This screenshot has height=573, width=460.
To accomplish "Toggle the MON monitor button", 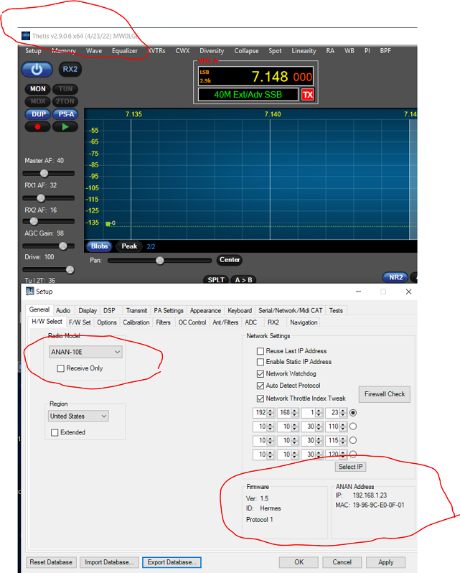I will click(x=37, y=89).
